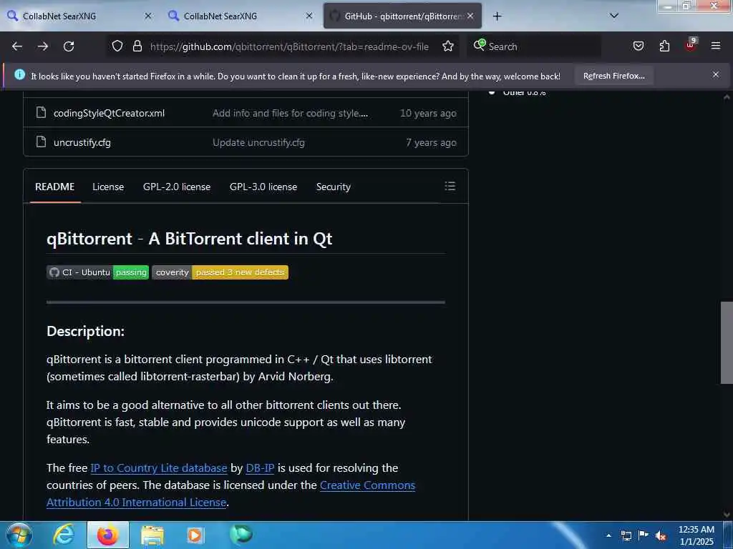Open the codingStyleQtCreator.xml file
This screenshot has width=733, height=549.
[x=109, y=113]
